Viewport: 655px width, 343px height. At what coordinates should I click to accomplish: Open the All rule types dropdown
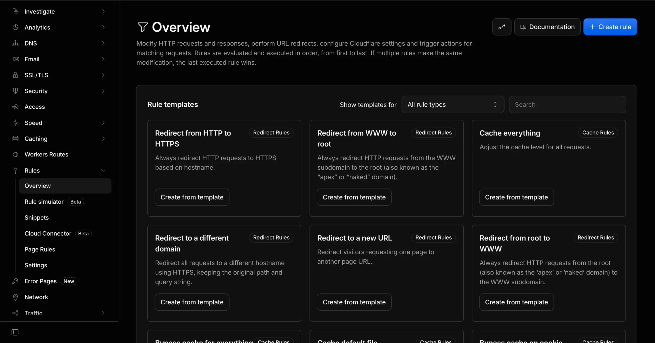pyautogui.click(x=453, y=105)
